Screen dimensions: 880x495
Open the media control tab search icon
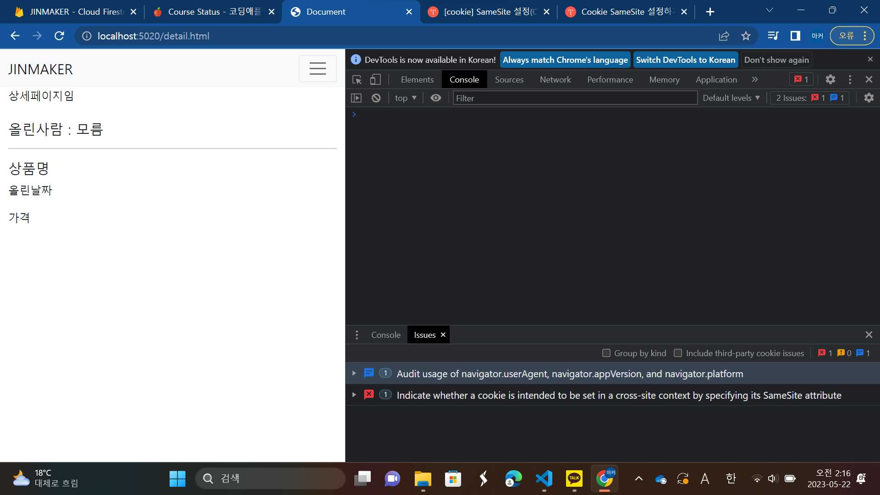(x=773, y=36)
